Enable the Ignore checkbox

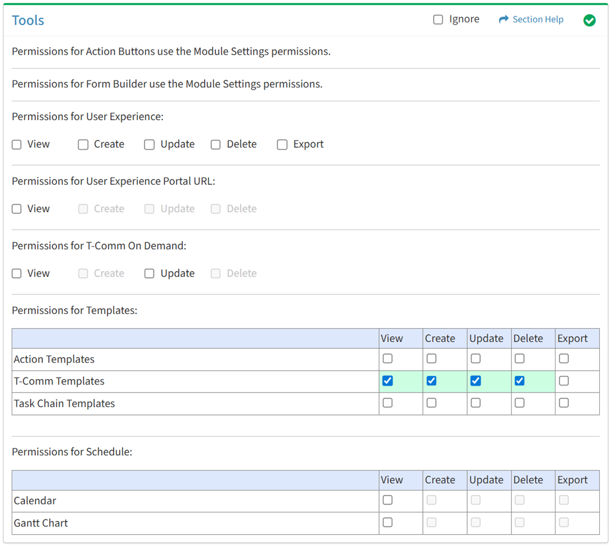coord(438,20)
